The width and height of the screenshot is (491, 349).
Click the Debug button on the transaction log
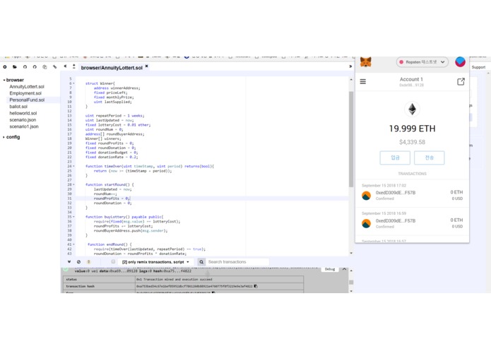(330, 269)
